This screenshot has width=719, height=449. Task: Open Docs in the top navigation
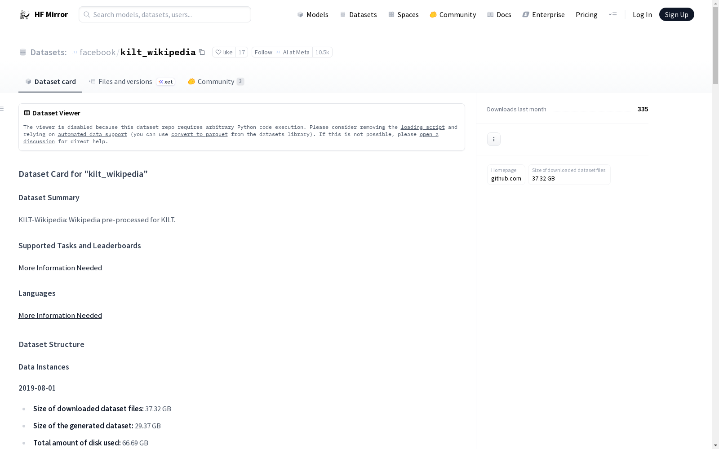coord(499,14)
